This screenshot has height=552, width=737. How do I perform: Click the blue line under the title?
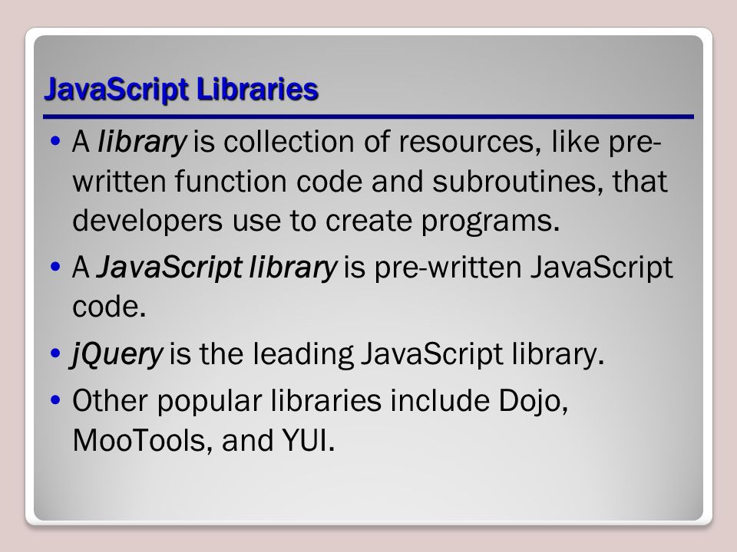point(368,117)
